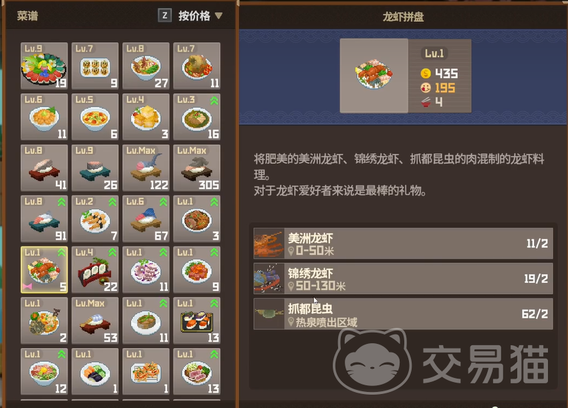The height and width of the screenshot is (408, 568).
Task: Click the 美洲龙虾 ingredient row
Action: (x=403, y=243)
